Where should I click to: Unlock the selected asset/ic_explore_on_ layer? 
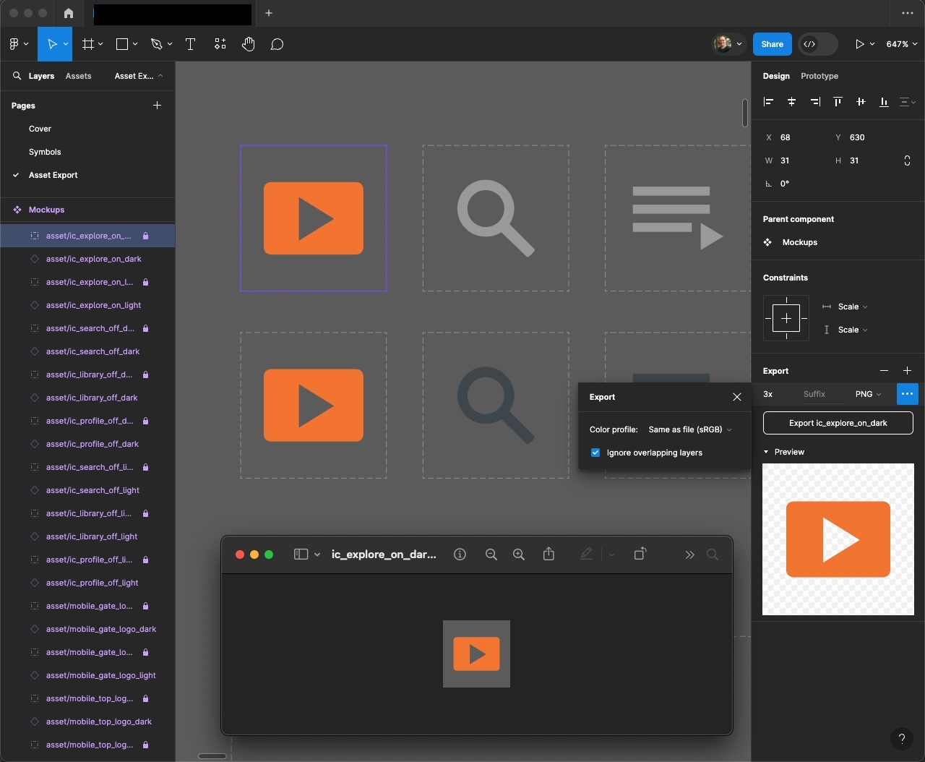click(x=145, y=236)
